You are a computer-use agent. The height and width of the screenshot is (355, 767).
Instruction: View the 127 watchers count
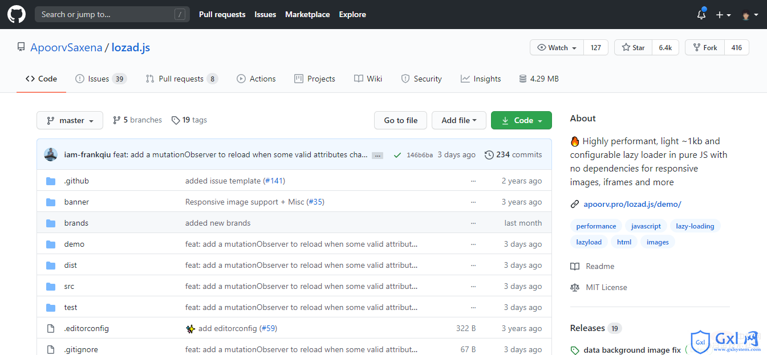pos(596,47)
